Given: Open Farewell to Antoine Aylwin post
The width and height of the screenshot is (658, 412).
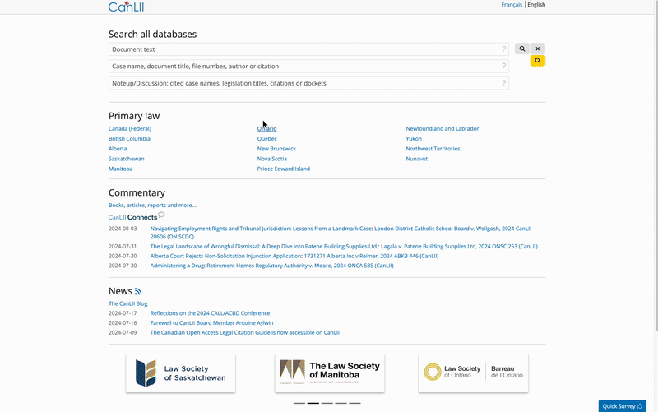Looking at the screenshot, I should pyautogui.click(x=211, y=323).
